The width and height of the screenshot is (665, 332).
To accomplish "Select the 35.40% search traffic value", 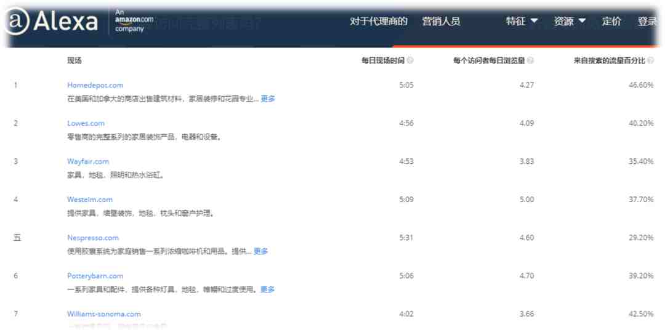I will [641, 161].
